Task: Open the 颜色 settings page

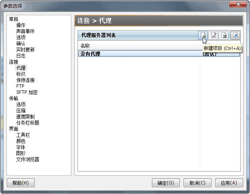Action: click(21, 141)
